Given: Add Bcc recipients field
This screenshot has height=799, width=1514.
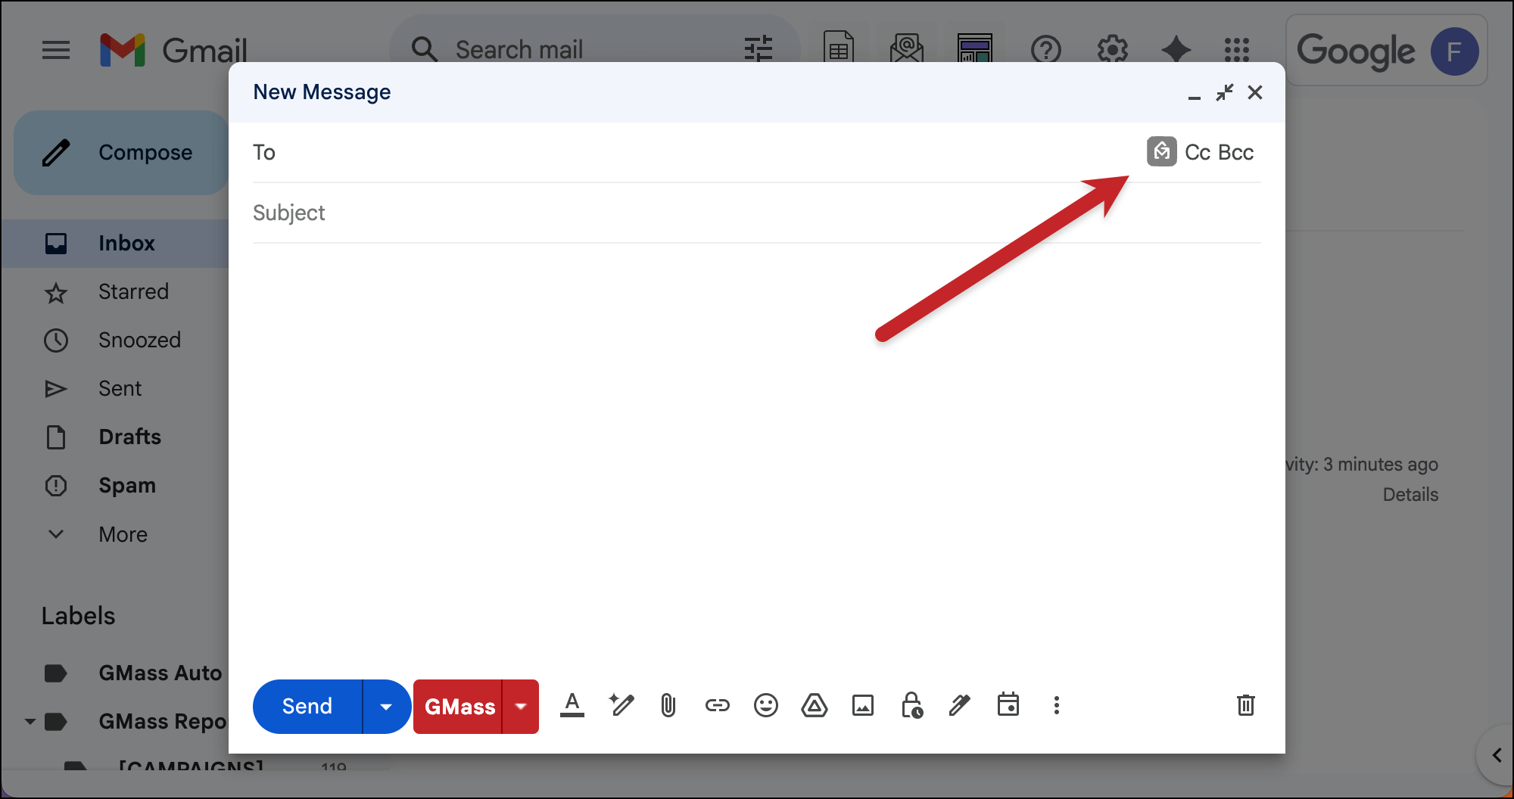Looking at the screenshot, I should [1236, 153].
